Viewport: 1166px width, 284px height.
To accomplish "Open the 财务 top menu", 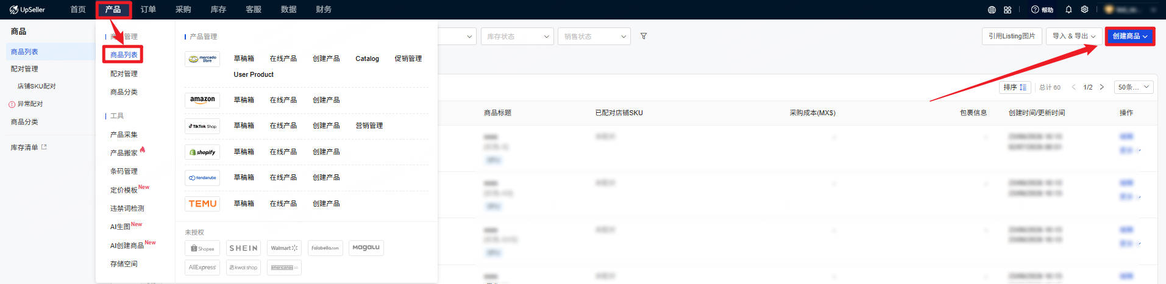I will tap(324, 10).
